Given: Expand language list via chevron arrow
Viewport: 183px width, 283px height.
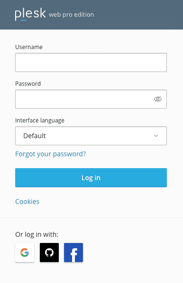Looking at the screenshot, I should tap(156, 136).
